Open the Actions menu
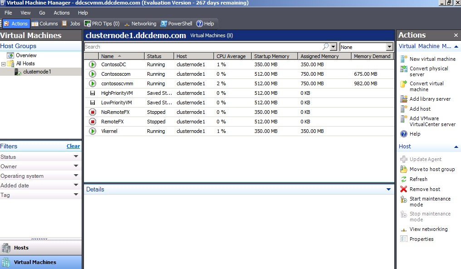This screenshot has height=269, width=461. (61, 13)
